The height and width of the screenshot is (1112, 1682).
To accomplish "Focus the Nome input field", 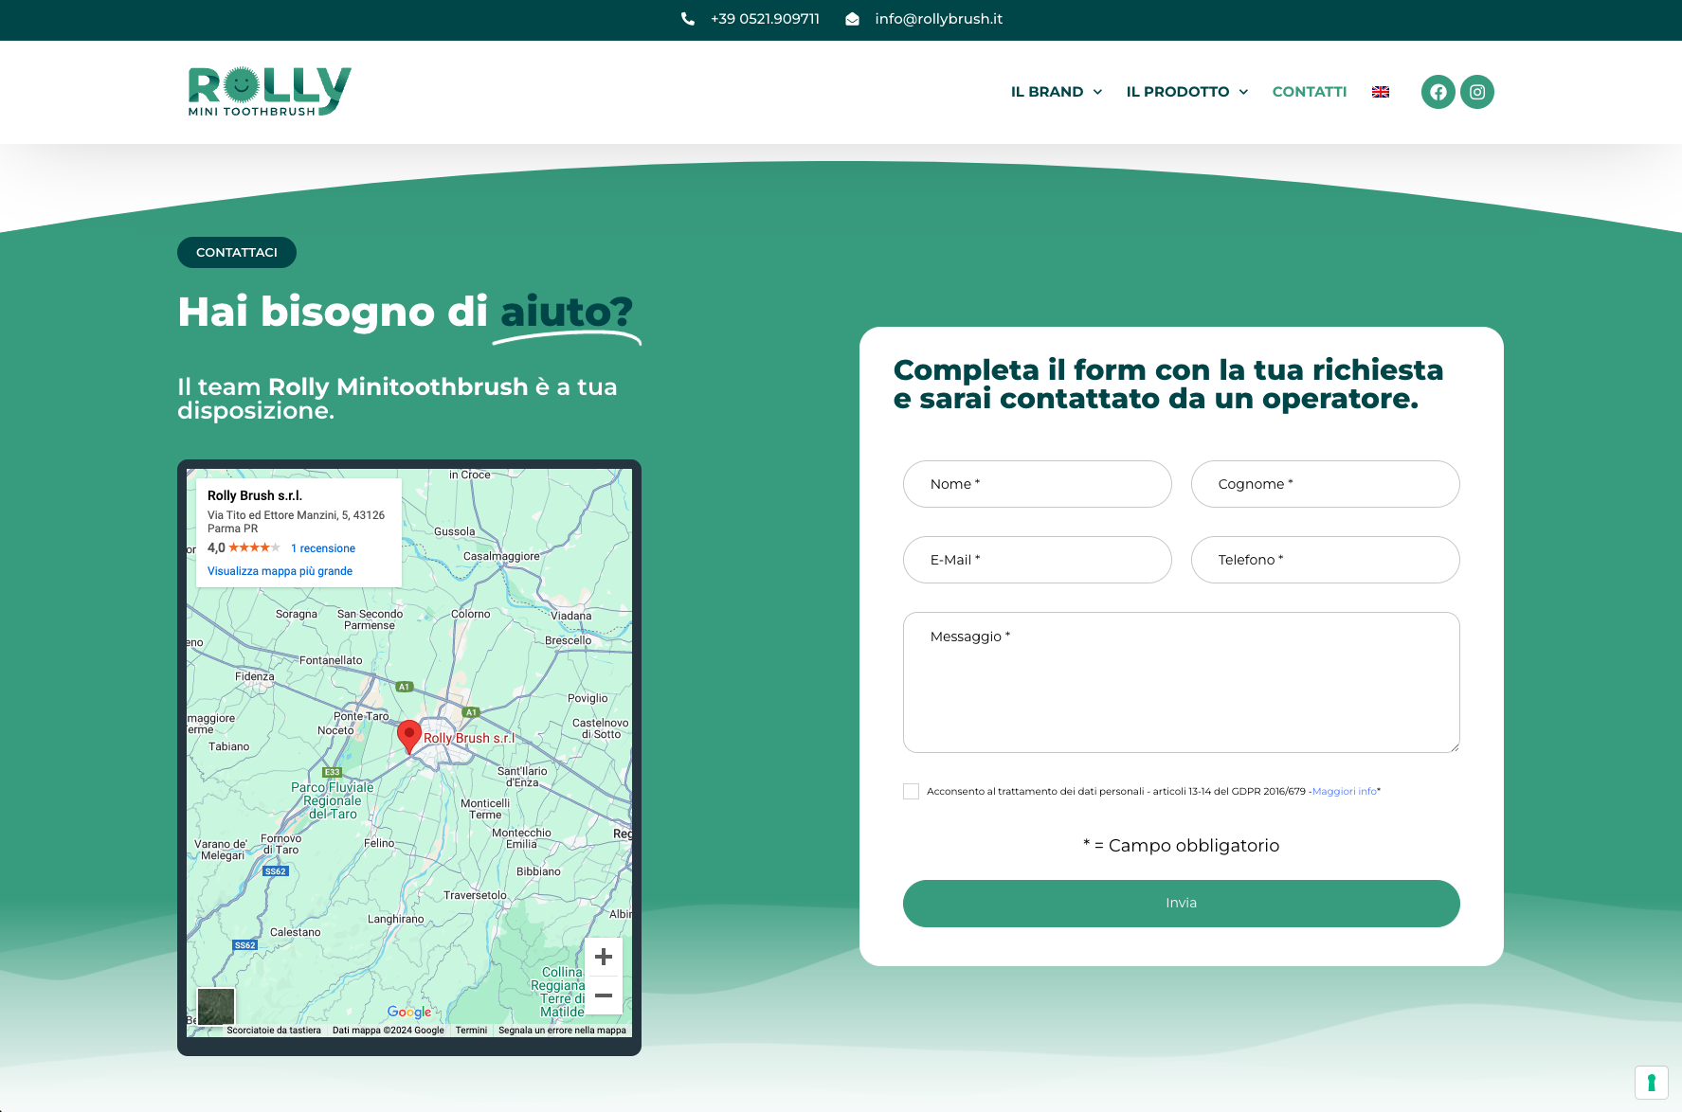I will [x=1037, y=484].
